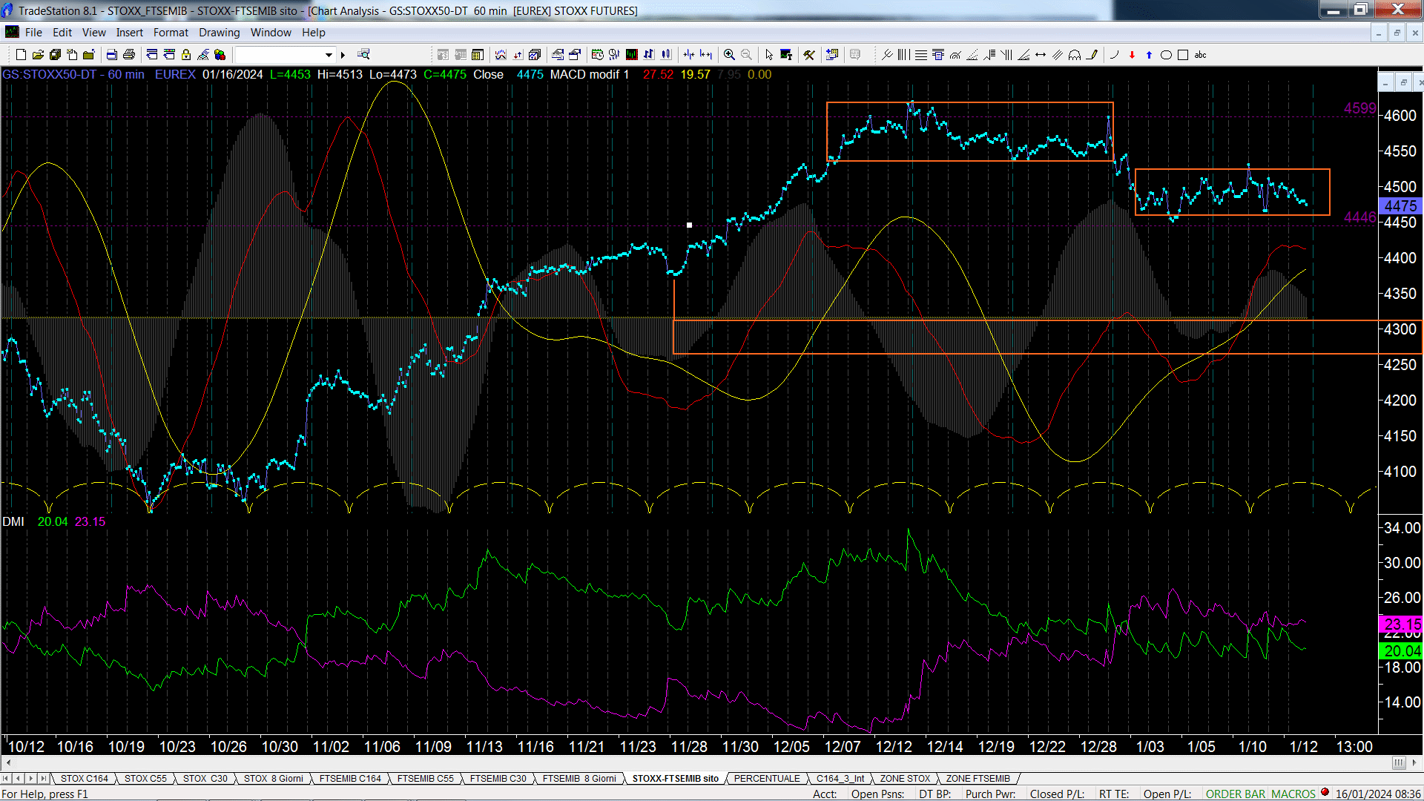
Task: Open the Drawing menu
Action: [x=219, y=33]
